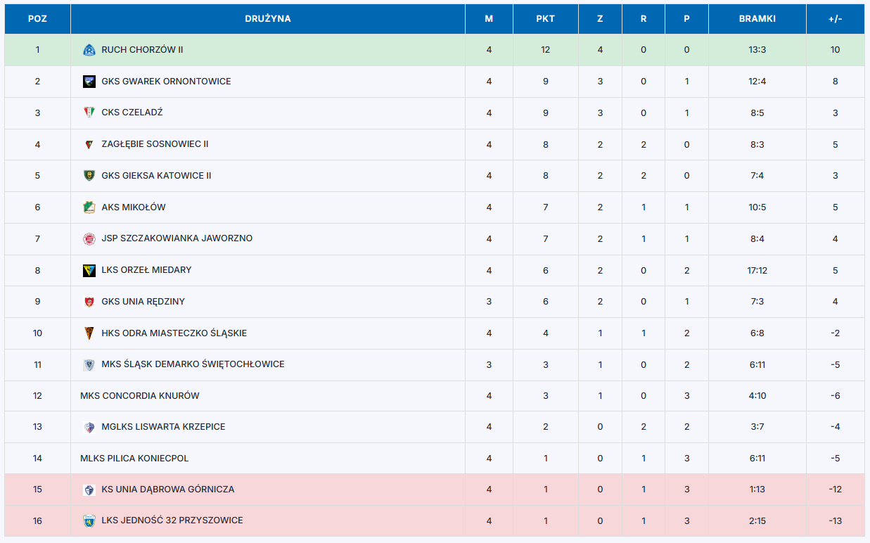Screen dimensions: 870x543
Task: Open the MLKS Pilica Koniecpol team link
Action: pos(134,459)
